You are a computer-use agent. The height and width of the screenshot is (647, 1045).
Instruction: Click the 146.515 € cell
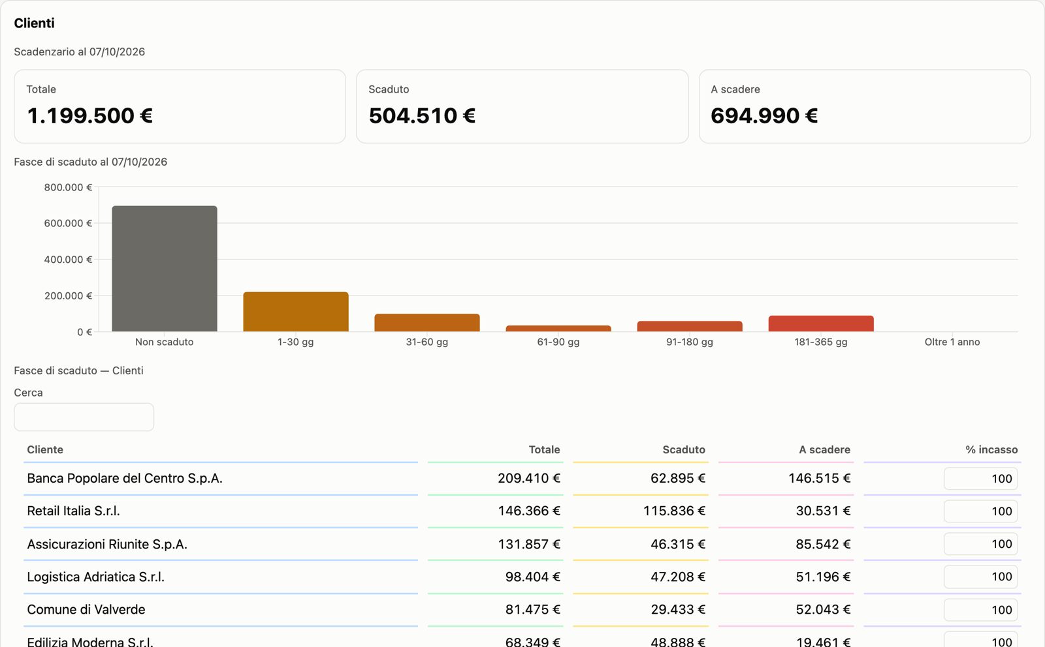coord(819,478)
